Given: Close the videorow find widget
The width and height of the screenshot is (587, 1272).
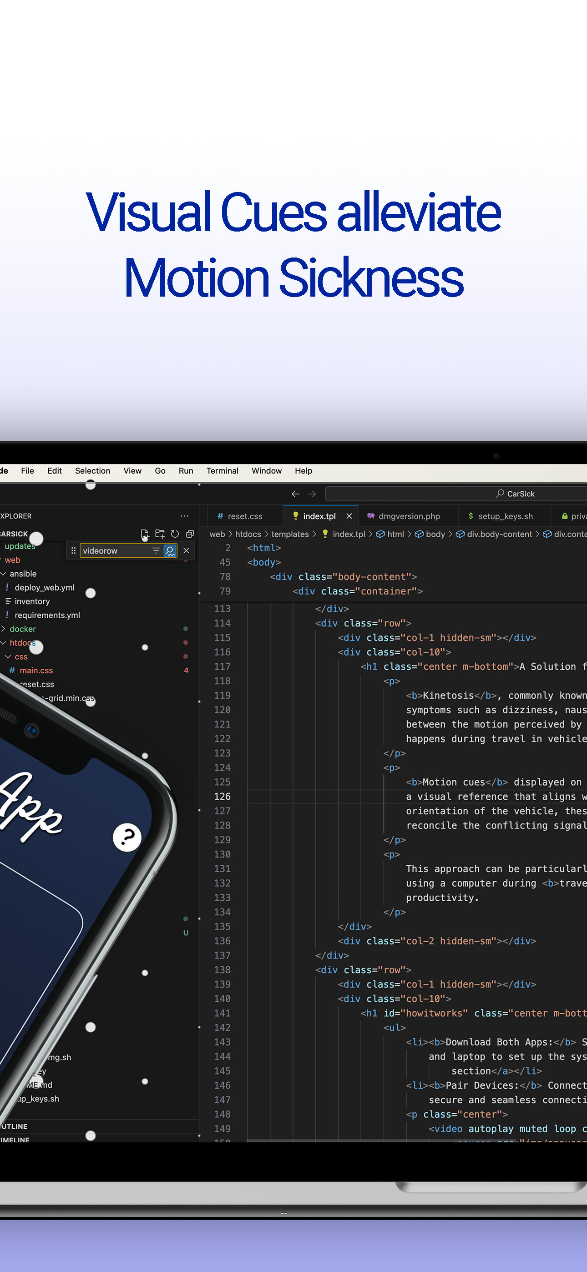Looking at the screenshot, I should 186,550.
